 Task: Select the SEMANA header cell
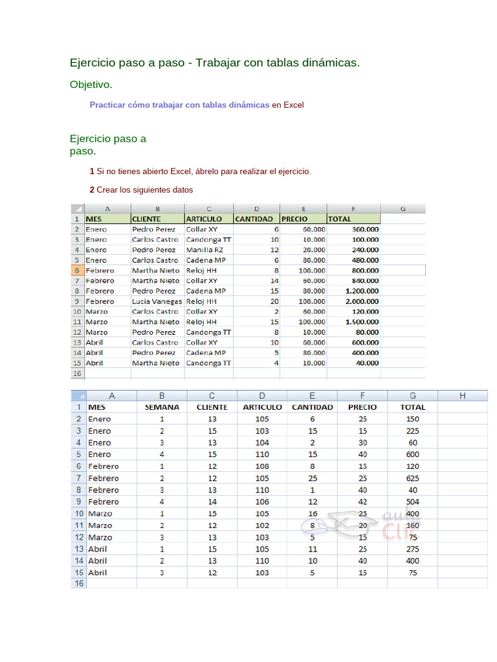click(x=162, y=407)
